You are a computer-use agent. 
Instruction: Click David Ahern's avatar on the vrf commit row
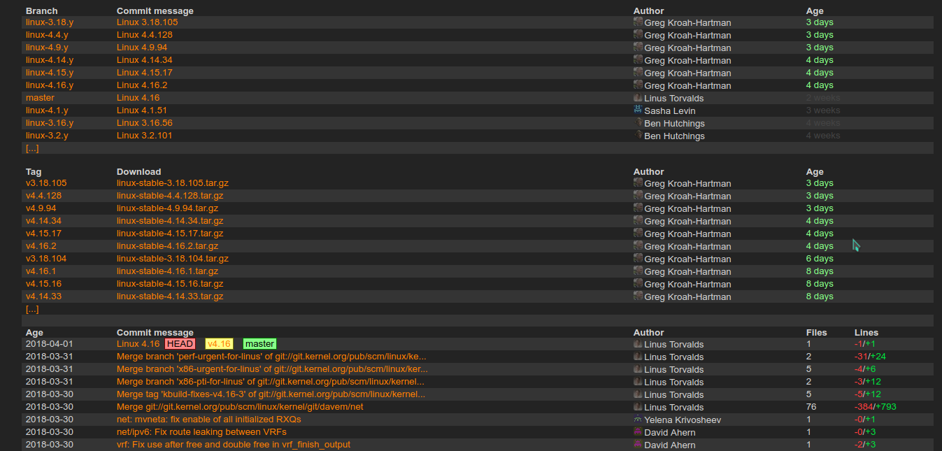[637, 445]
